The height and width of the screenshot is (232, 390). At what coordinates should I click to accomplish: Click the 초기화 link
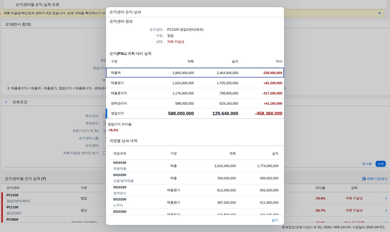coord(367,164)
